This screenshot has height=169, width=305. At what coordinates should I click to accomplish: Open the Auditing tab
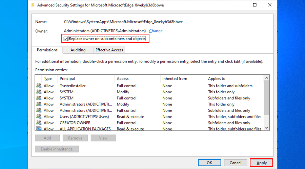(78, 50)
